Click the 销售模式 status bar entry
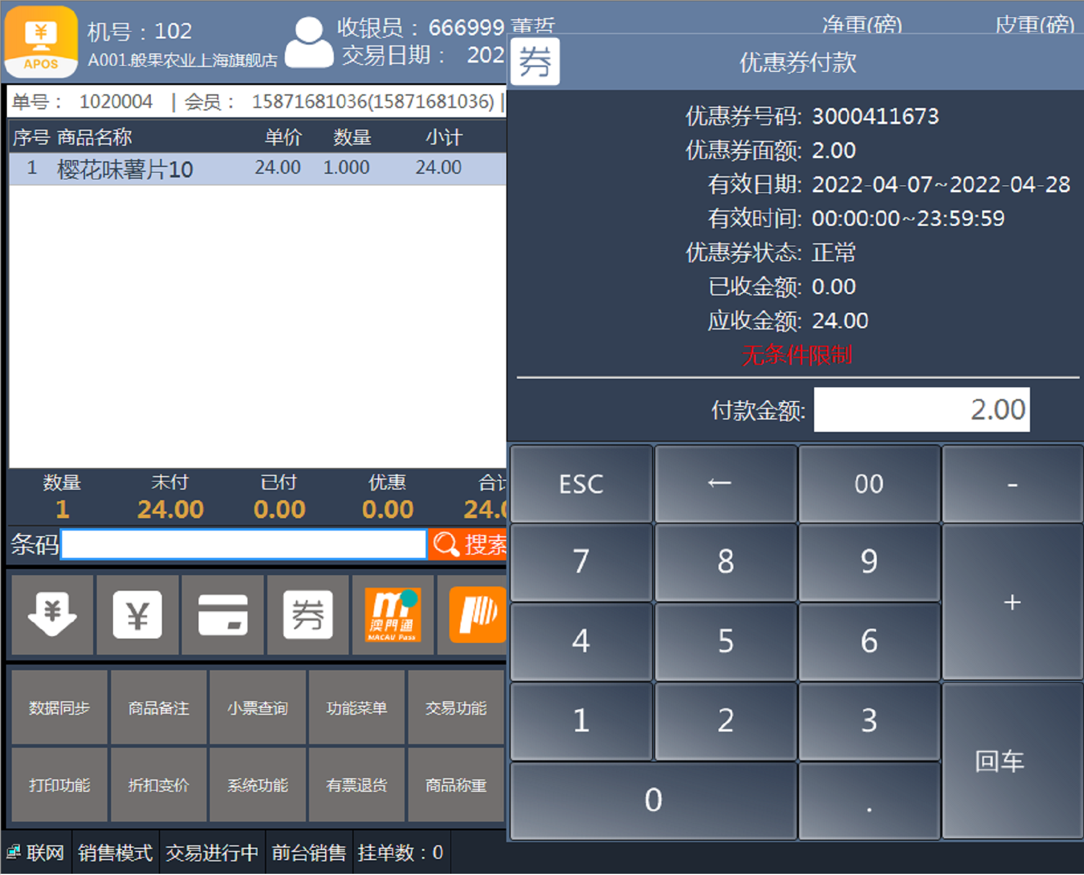This screenshot has width=1084, height=875. coord(115,852)
